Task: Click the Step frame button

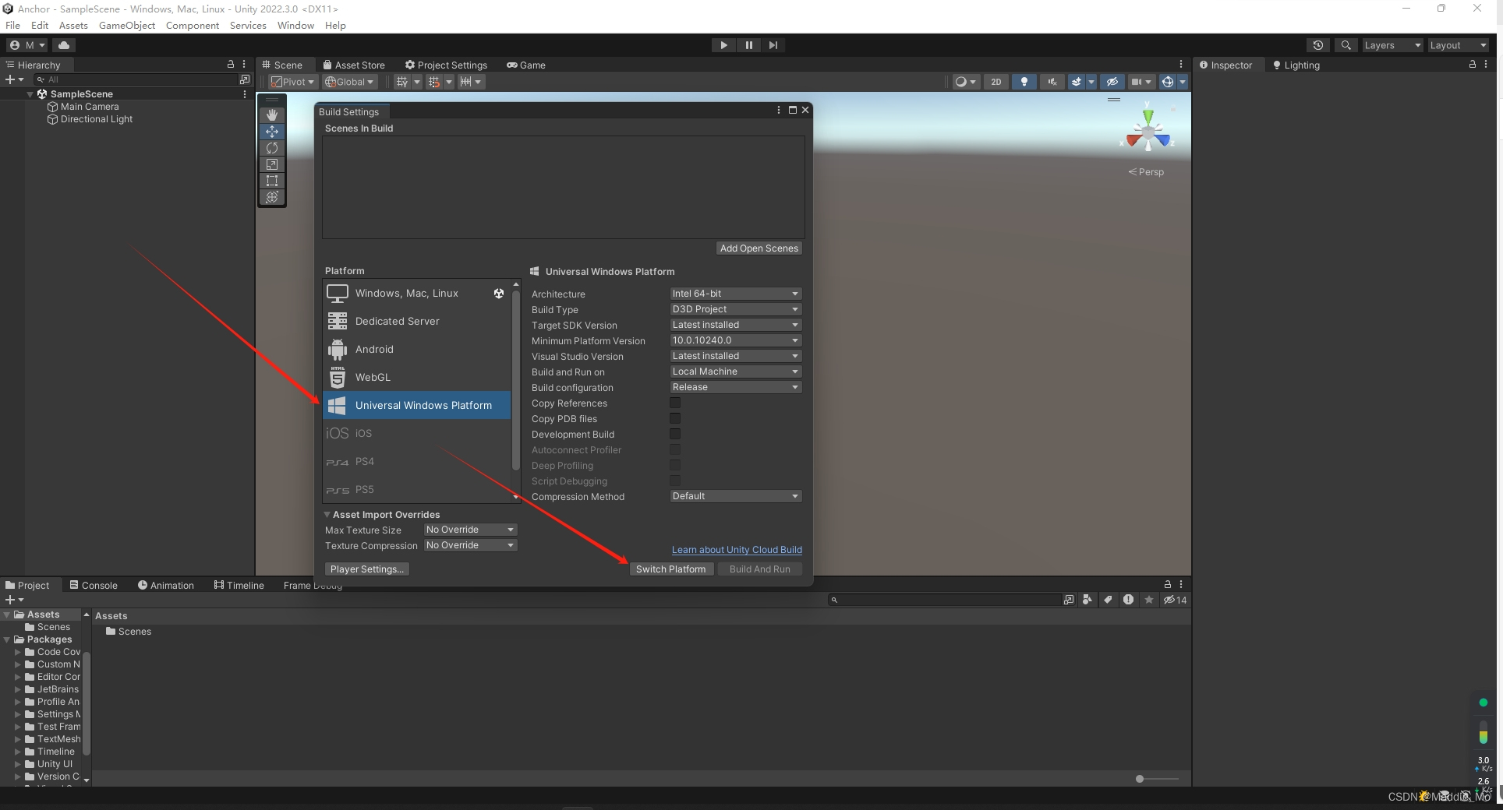Action: [773, 45]
